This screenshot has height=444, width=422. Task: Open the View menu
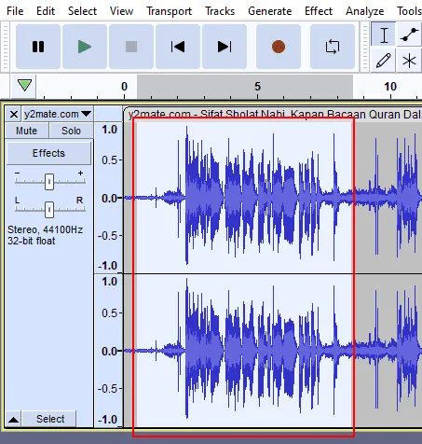pyautogui.click(x=121, y=11)
